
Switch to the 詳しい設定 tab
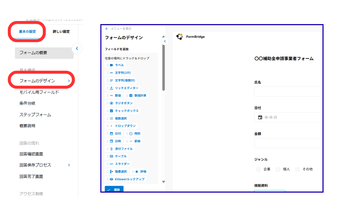(x=60, y=31)
